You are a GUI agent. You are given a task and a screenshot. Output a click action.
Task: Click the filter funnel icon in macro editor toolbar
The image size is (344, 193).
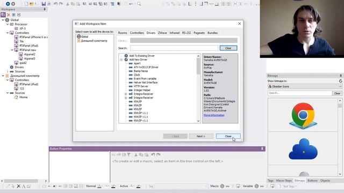coord(129,154)
